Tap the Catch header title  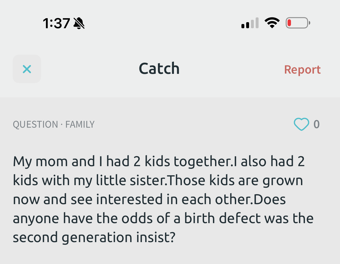point(159,69)
